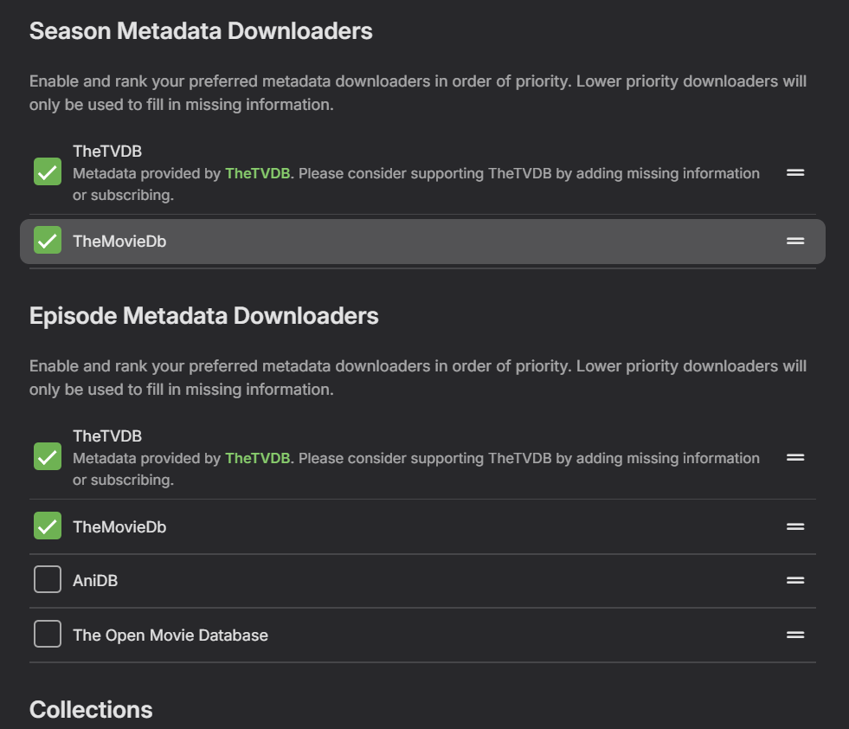Viewport: 849px width, 729px height.
Task: Click drag handle for Episode TheMovieDb row
Action: 795,526
